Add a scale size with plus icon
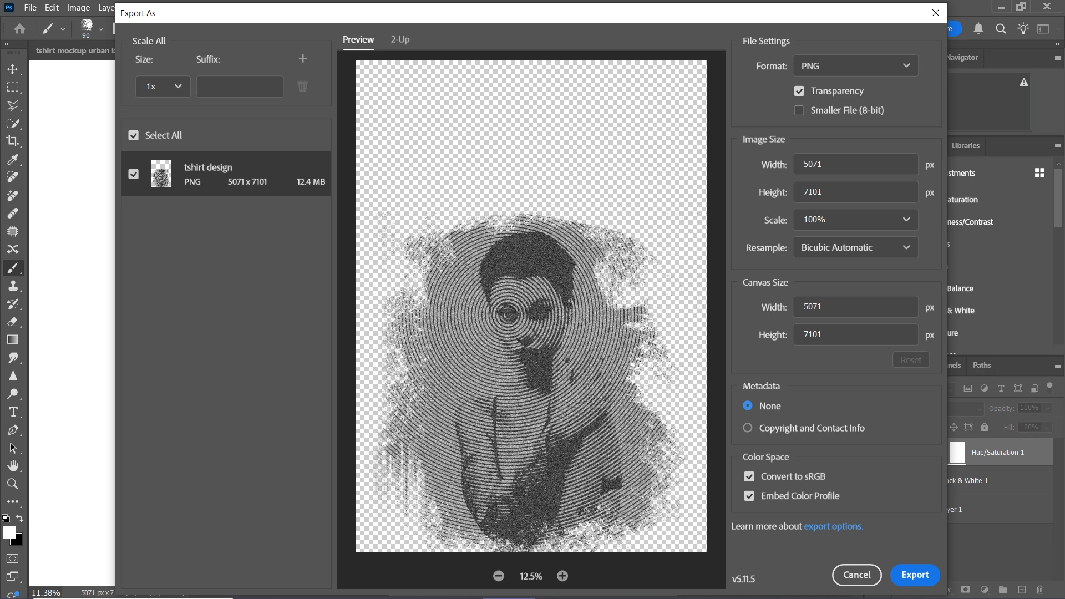The width and height of the screenshot is (1065, 599). [303, 59]
